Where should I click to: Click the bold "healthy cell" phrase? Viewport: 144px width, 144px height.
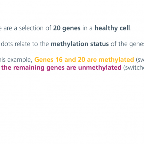[112, 28]
